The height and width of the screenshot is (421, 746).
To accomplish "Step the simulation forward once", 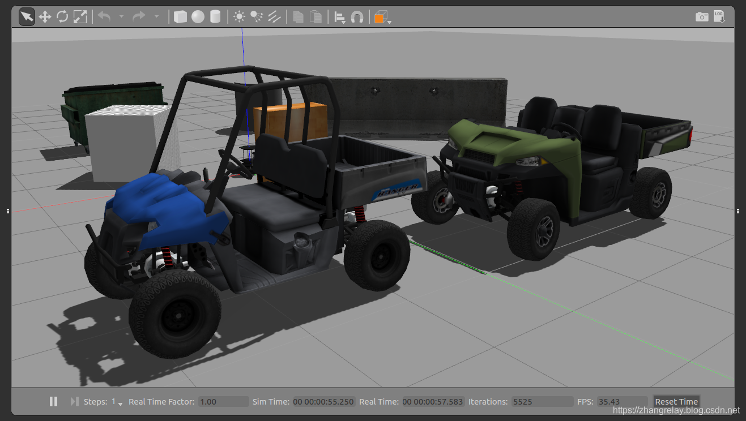I will coord(74,401).
